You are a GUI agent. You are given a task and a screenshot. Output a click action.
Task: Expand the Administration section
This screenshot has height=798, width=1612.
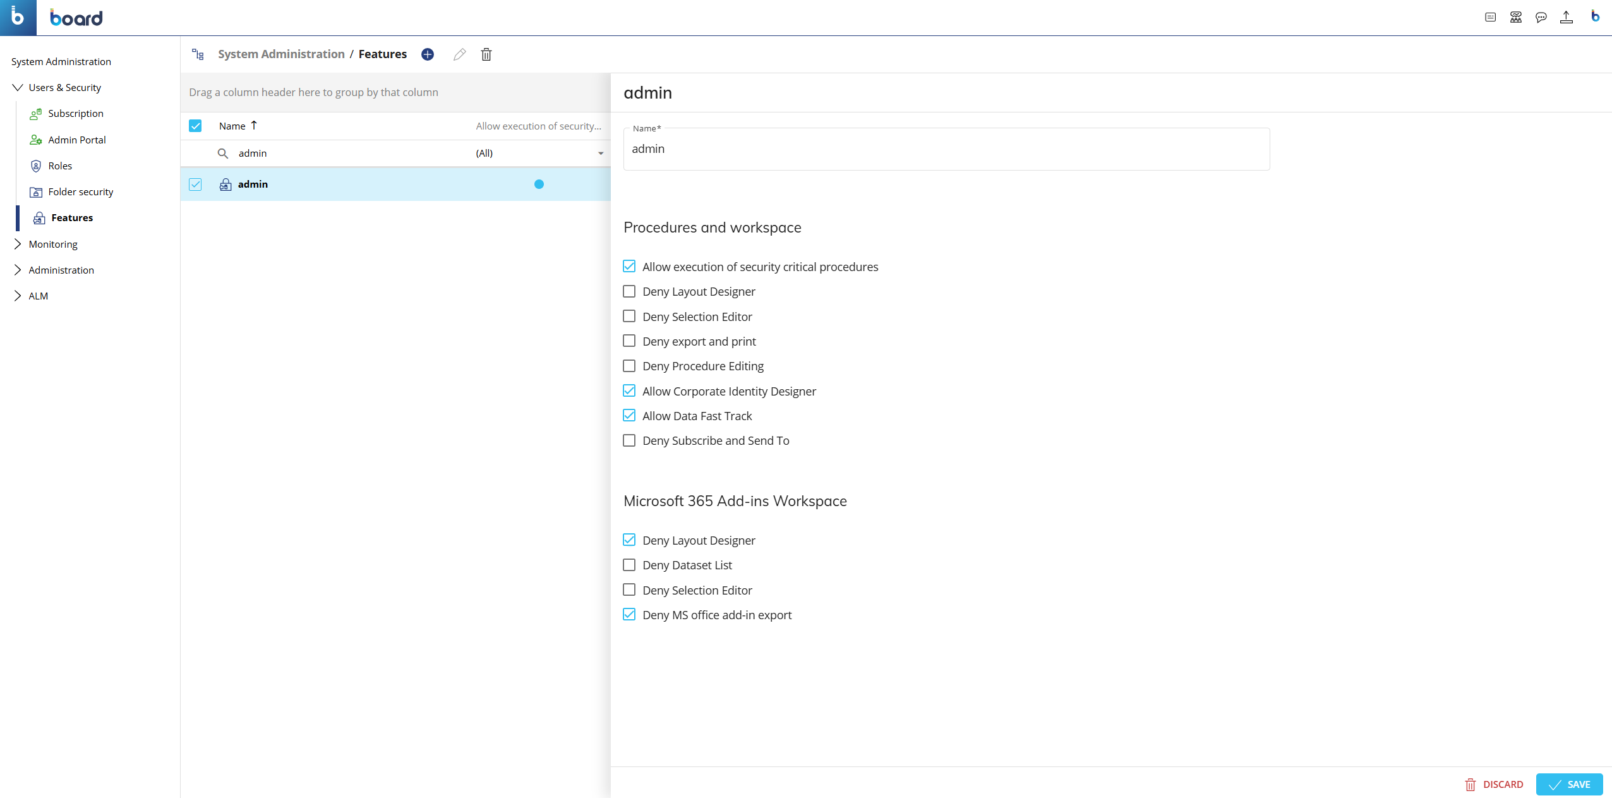coord(18,270)
